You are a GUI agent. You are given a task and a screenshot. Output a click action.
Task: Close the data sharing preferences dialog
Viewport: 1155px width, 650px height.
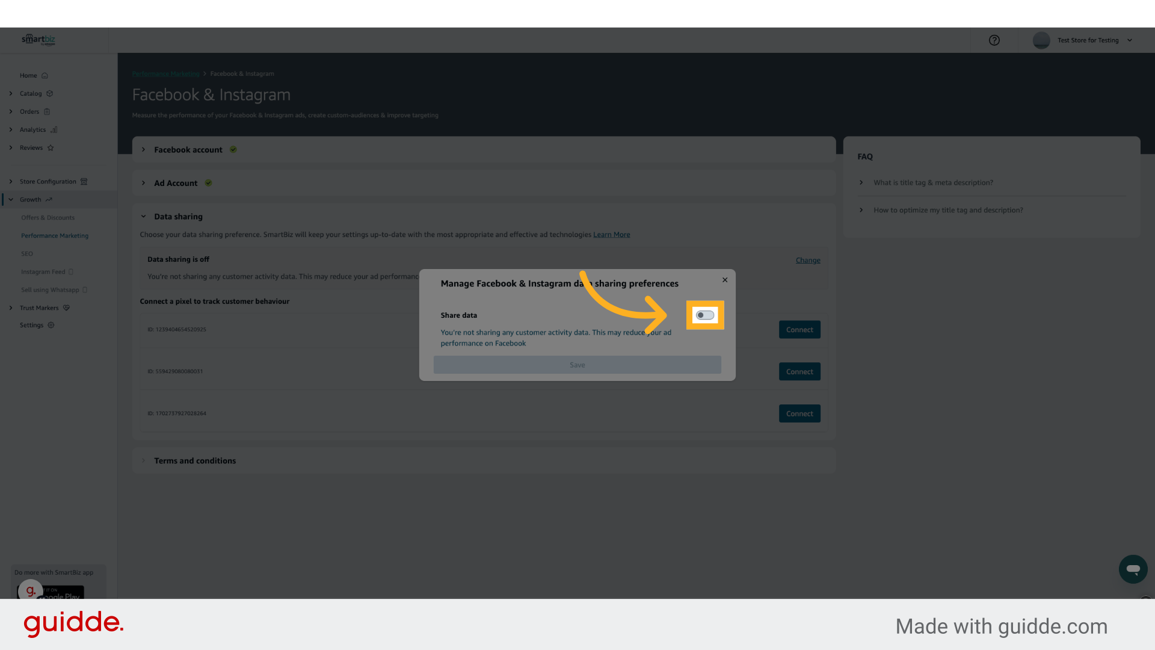tap(725, 280)
